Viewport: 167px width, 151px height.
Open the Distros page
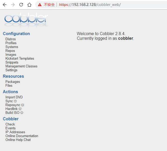click(x=11, y=39)
